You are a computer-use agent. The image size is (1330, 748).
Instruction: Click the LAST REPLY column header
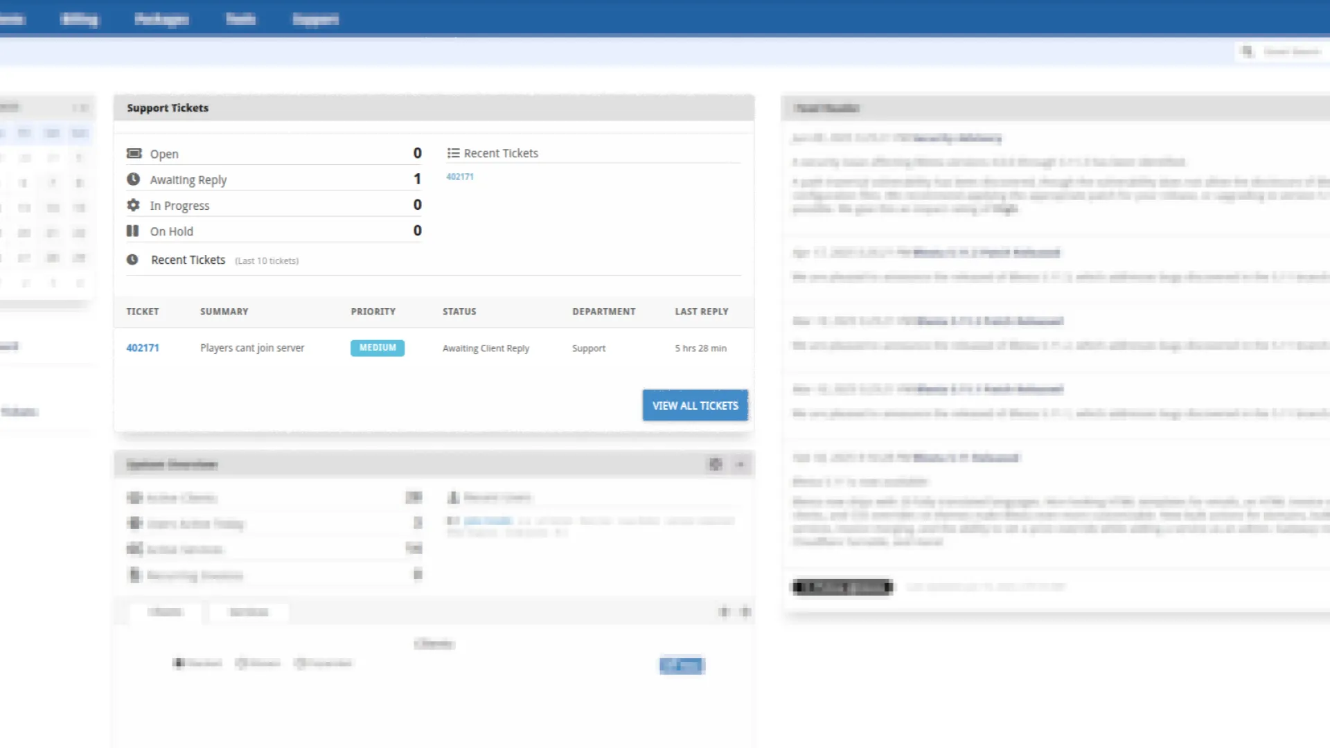(702, 312)
